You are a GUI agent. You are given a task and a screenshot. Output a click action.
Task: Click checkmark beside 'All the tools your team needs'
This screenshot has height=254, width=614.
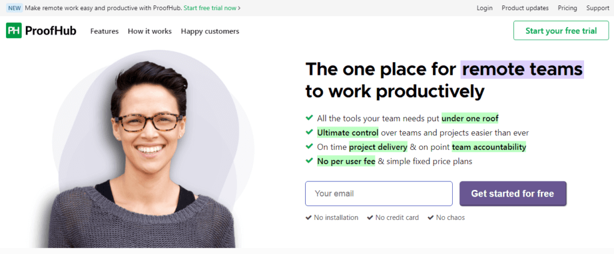[x=309, y=118]
